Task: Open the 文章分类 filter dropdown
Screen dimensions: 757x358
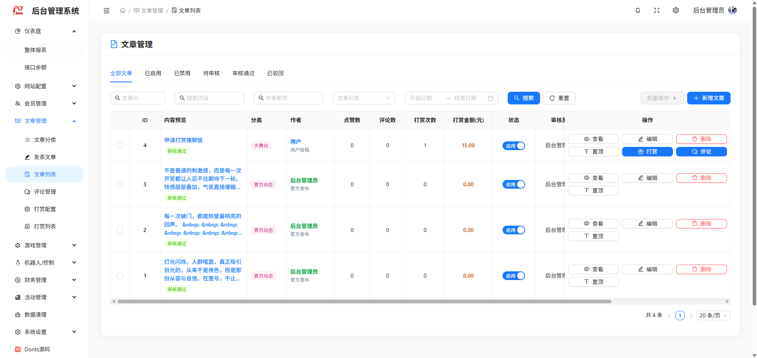Action: point(364,98)
